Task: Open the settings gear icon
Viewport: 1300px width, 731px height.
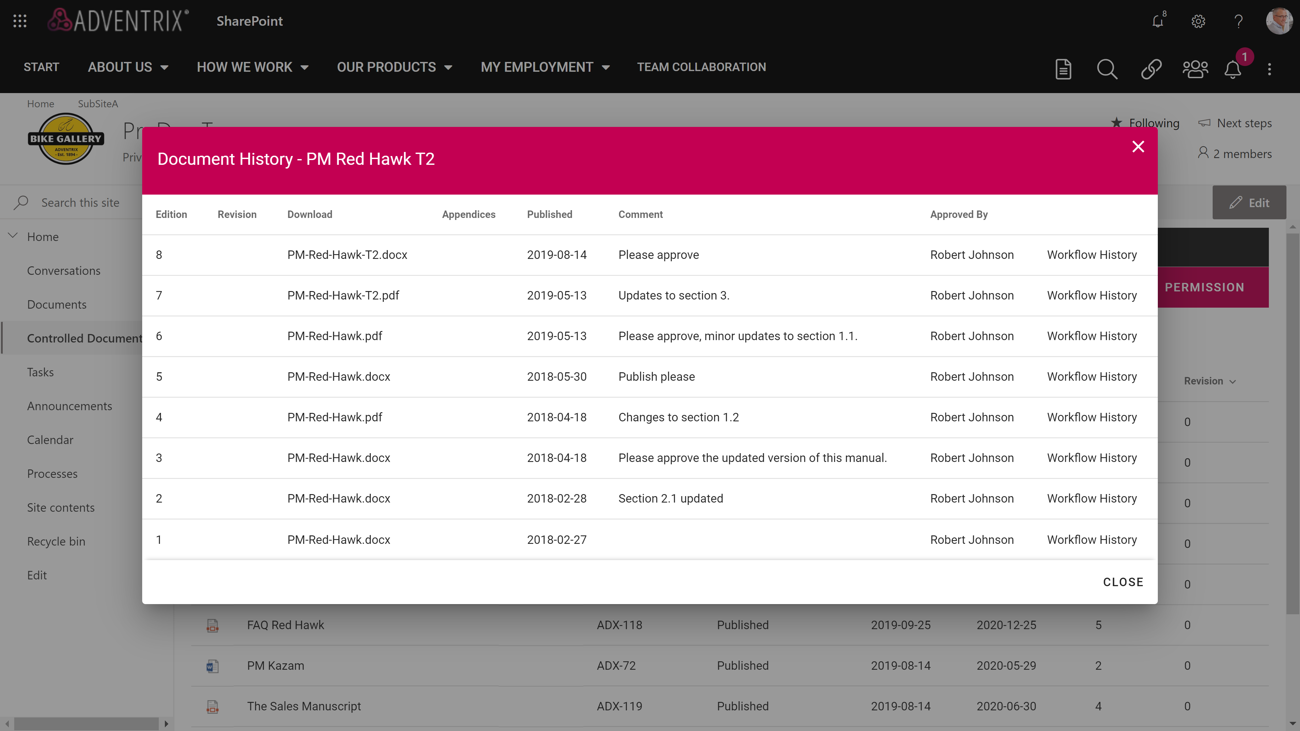Action: tap(1198, 21)
